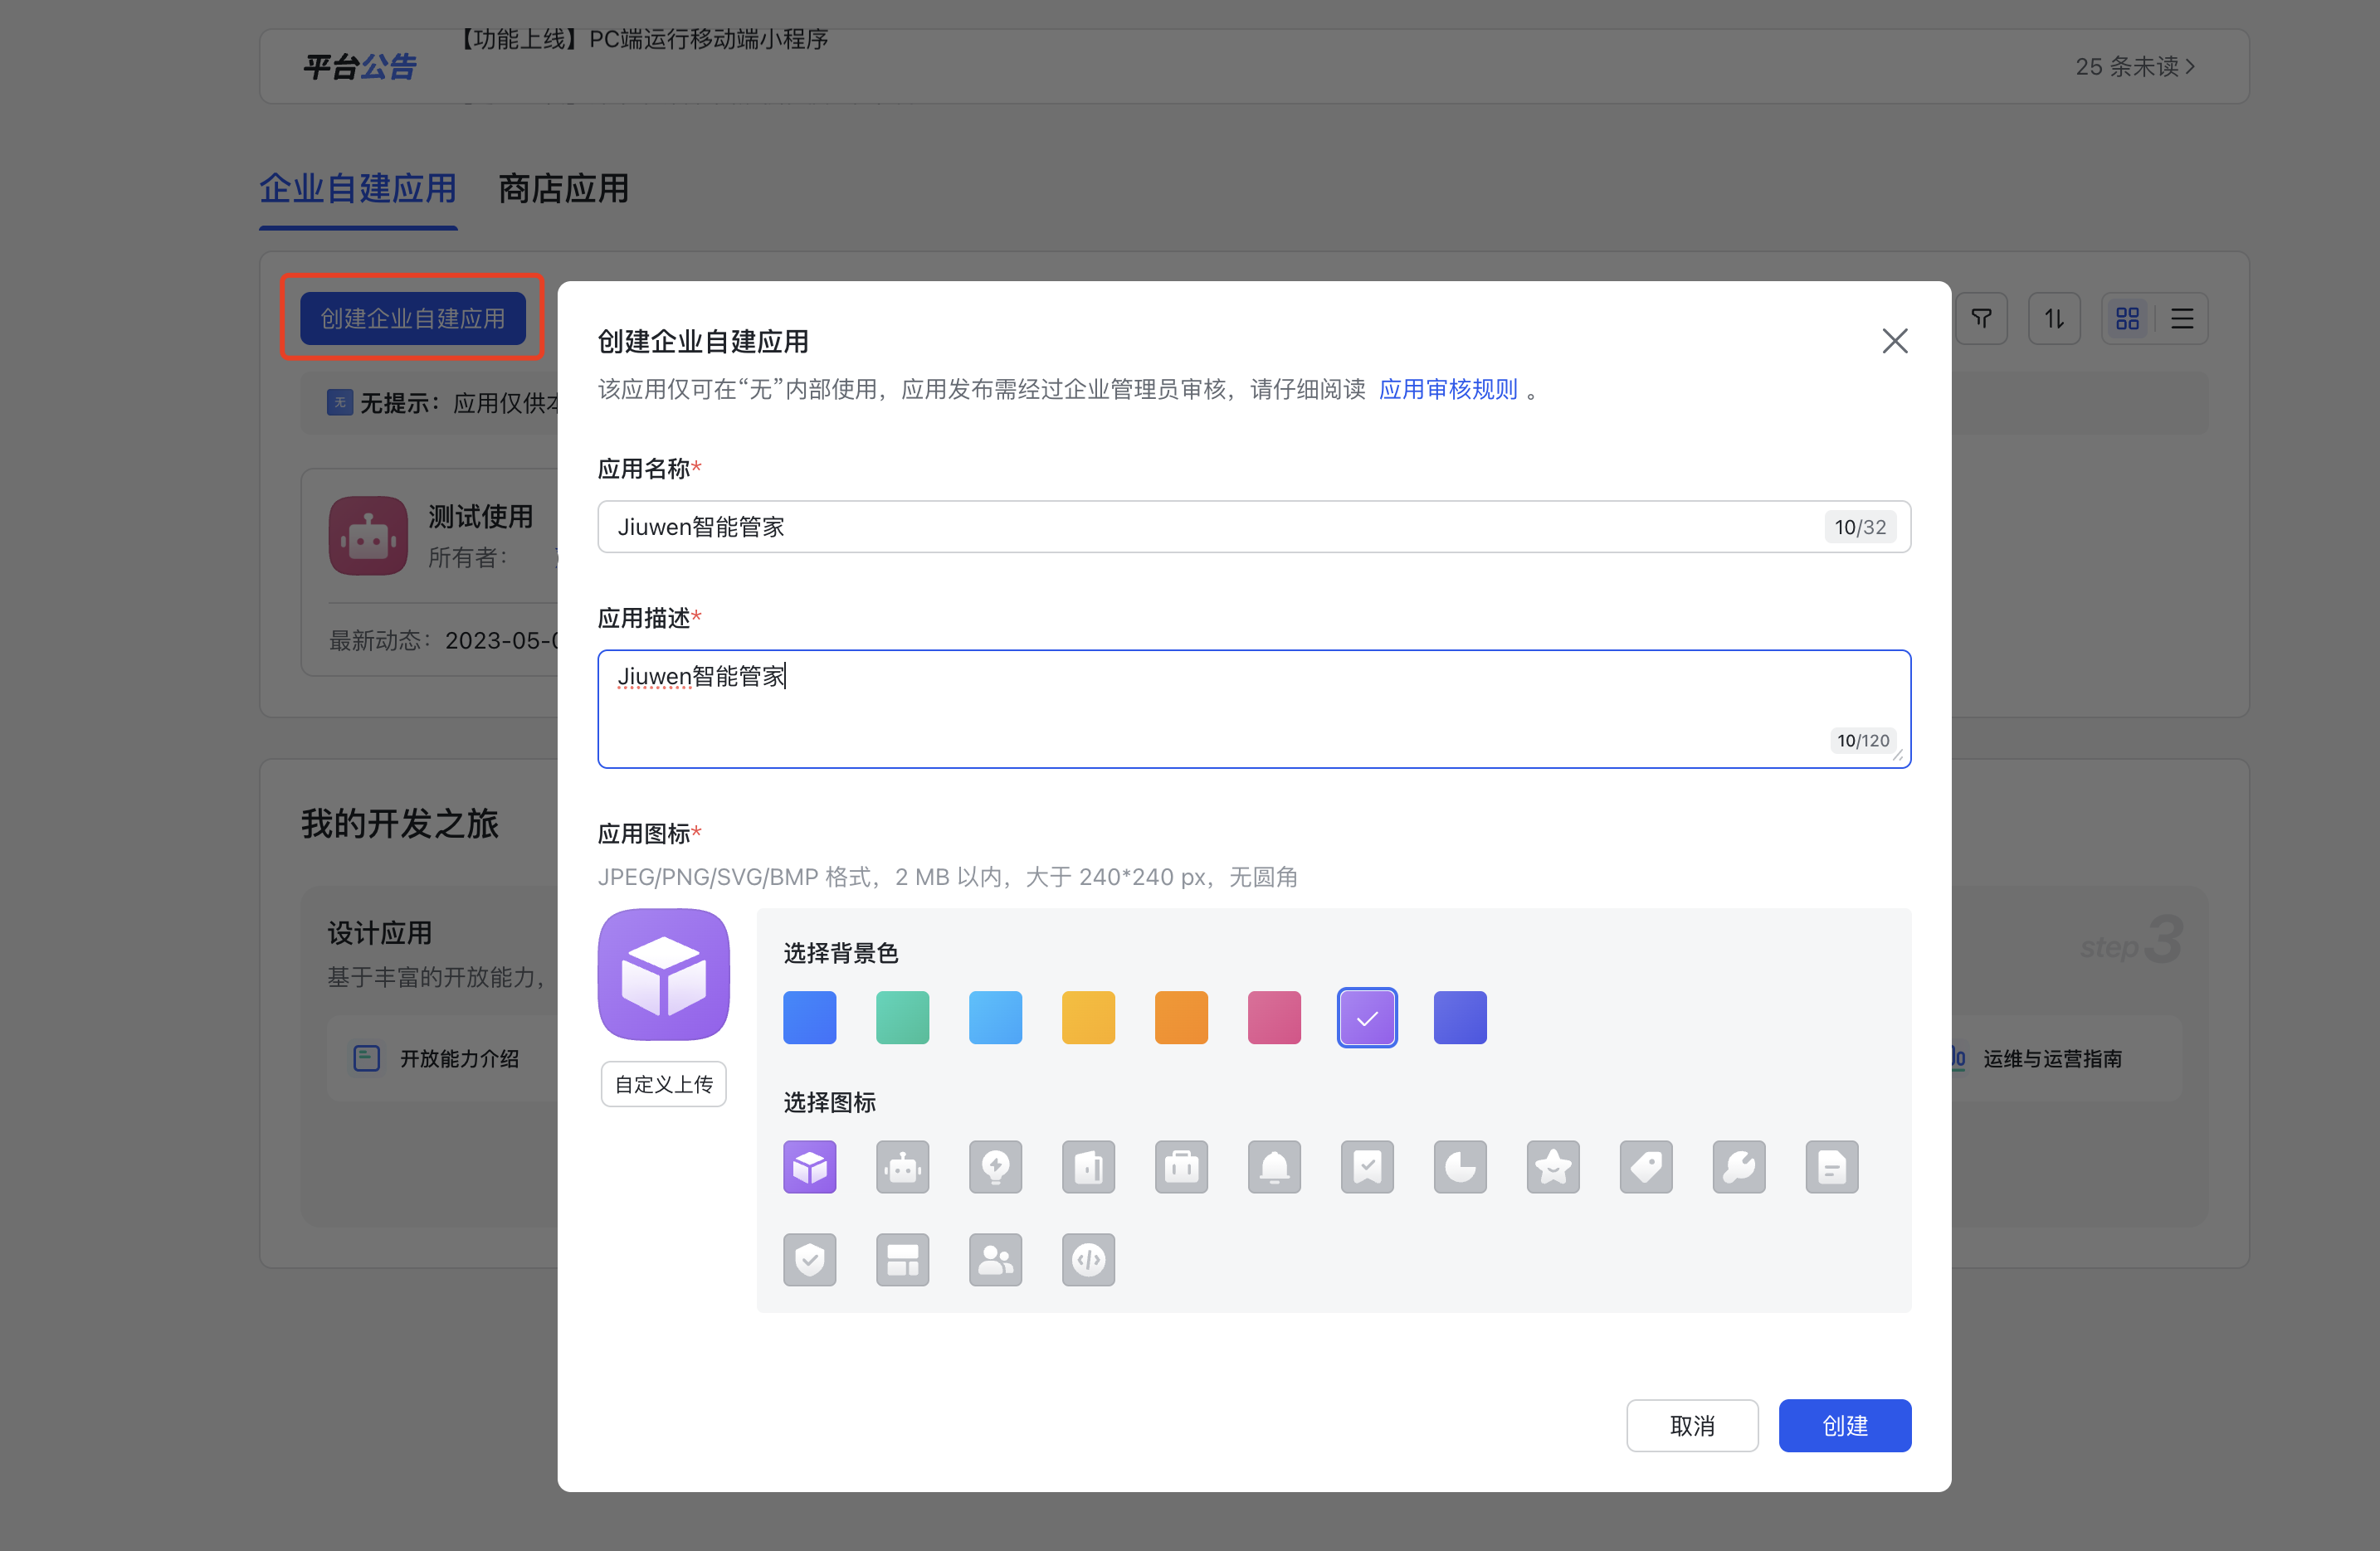Select the briefcase app icon

click(x=1181, y=1166)
